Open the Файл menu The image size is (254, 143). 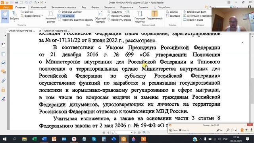(x=6, y=7)
